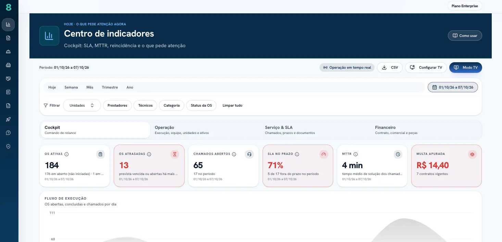This screenshot has height=242, width=502.
Task: Open the Status da OS filter
Action: click(x=201, y=105)
